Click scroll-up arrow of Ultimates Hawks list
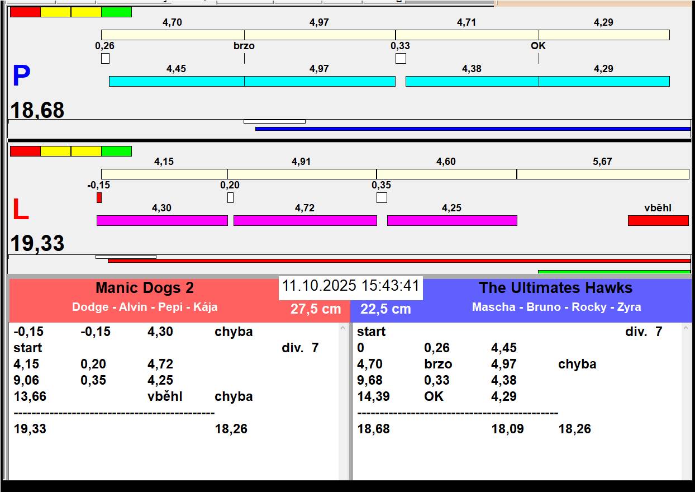 pos(687,329)
